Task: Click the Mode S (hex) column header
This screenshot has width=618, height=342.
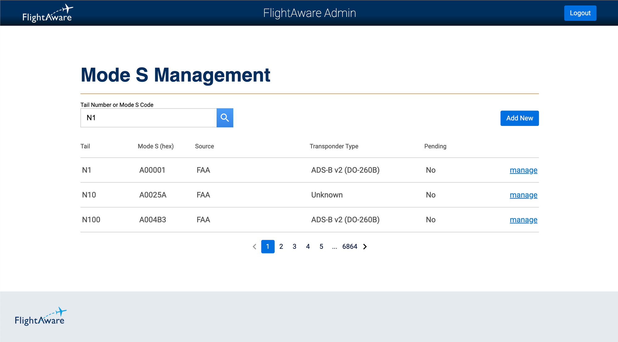Action: pyautogui.click(x=155, y=146)
